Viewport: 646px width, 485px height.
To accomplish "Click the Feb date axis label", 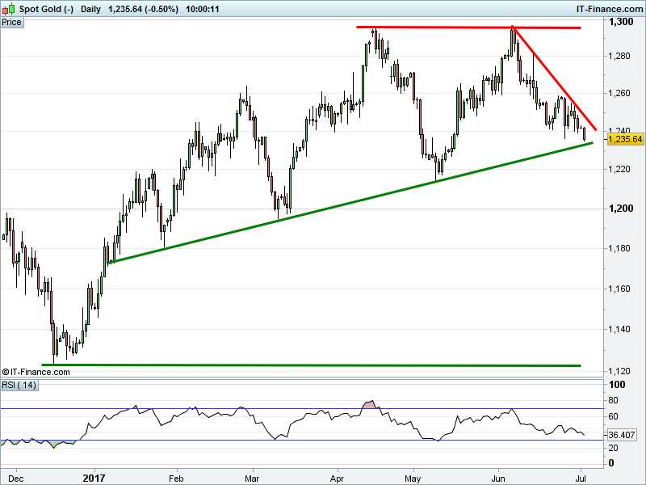I will [x=176, y=479].
